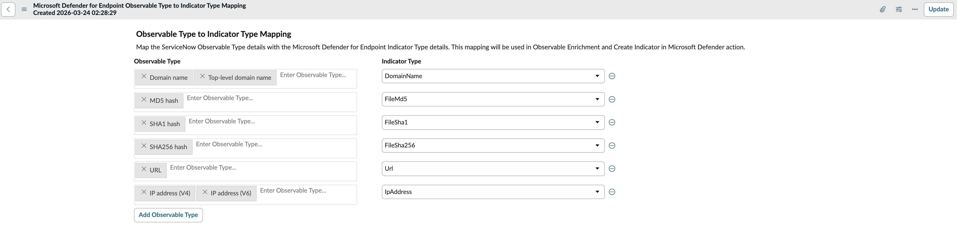Click the Add Observable Type button
This screenshot has height=225, width=957.
pyautogui.click(x=168, y=215)
